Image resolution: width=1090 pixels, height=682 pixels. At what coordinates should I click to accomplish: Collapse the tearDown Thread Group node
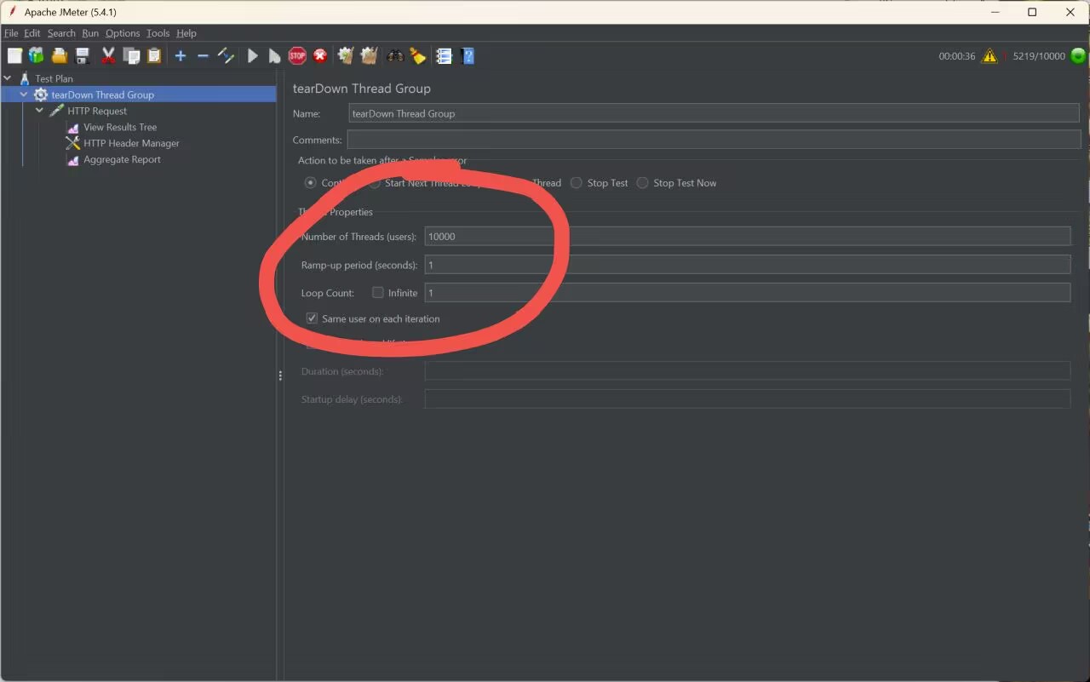click(x=24, y=95)
